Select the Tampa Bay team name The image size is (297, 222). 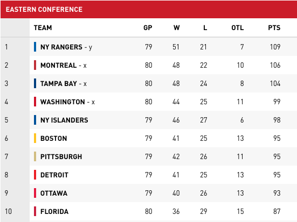[x=59, y=83]
